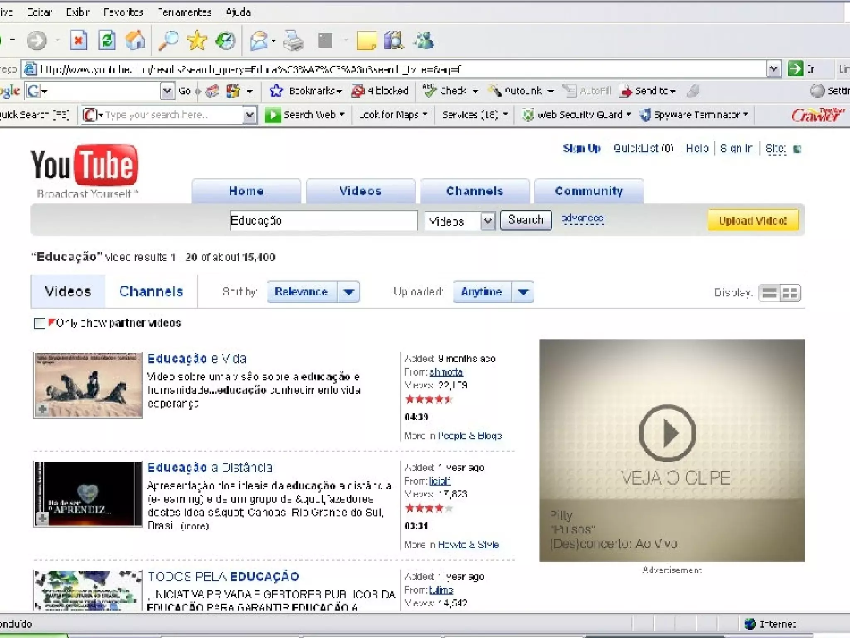This screenshot has height=638, width=850.
Task: Click the Stop loading toolbar icon
Action: [78, 41]
